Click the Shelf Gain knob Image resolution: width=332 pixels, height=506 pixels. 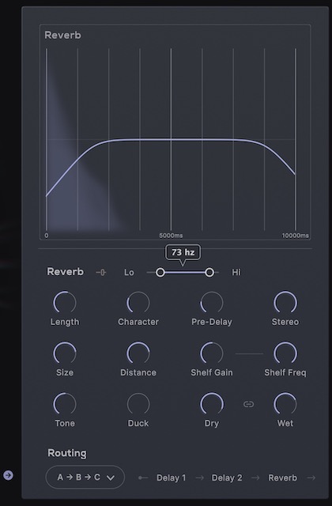(212, 353)
